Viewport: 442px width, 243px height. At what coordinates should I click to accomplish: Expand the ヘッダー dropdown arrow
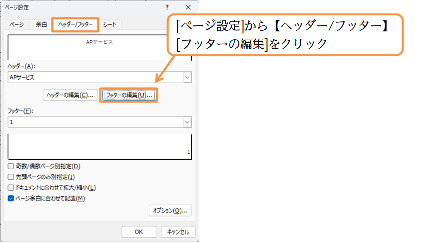click(x=187, y=77)
